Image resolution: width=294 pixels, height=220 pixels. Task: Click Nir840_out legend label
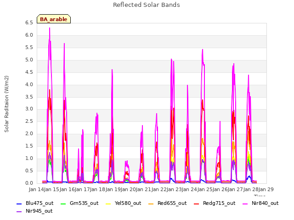265,203
